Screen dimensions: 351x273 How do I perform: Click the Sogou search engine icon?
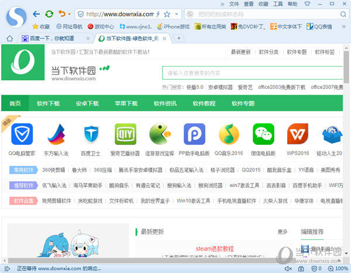pyautogui.click(x=190, y=14)
